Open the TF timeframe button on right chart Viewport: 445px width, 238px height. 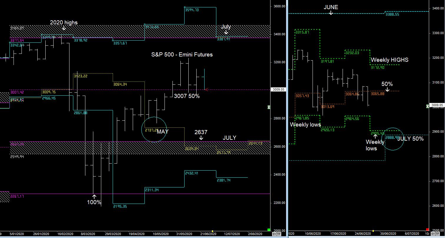pos(438,234)
